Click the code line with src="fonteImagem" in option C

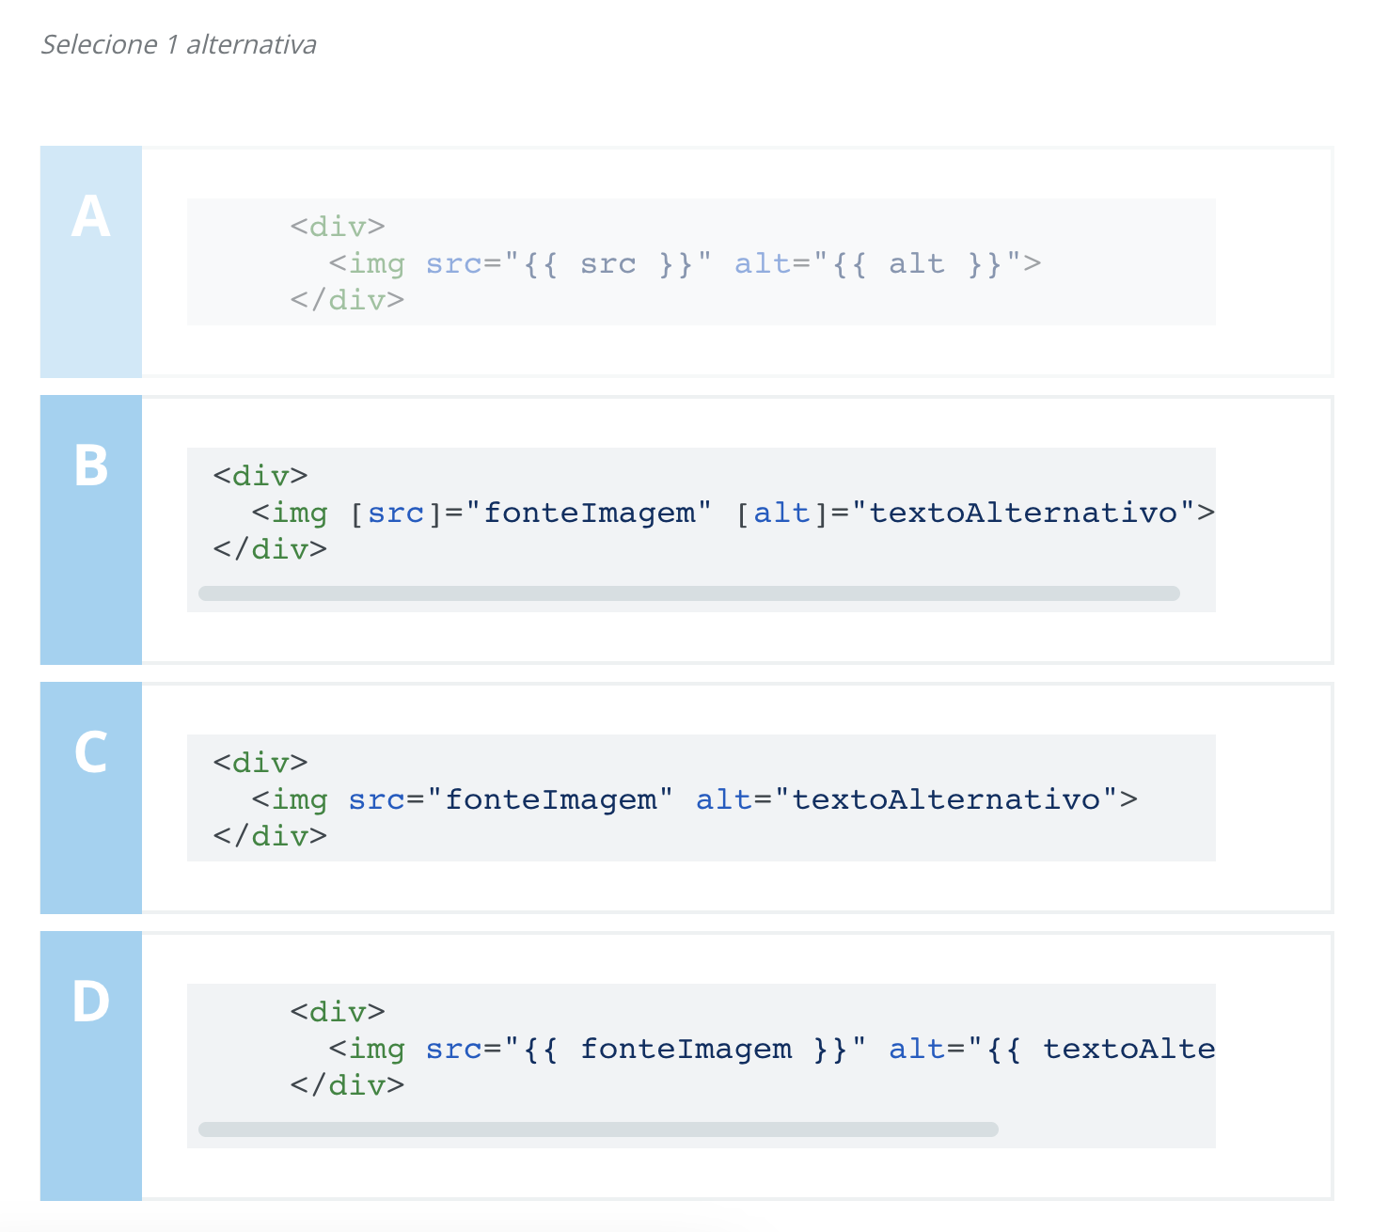695,799
